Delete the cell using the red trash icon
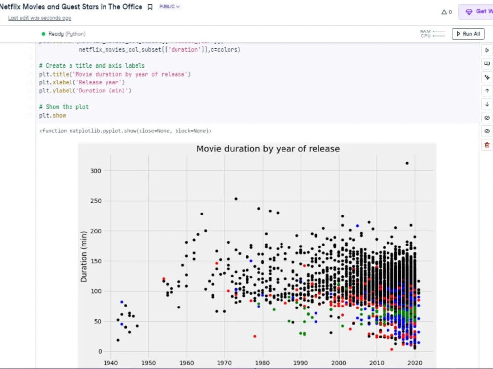 [487, 145]
